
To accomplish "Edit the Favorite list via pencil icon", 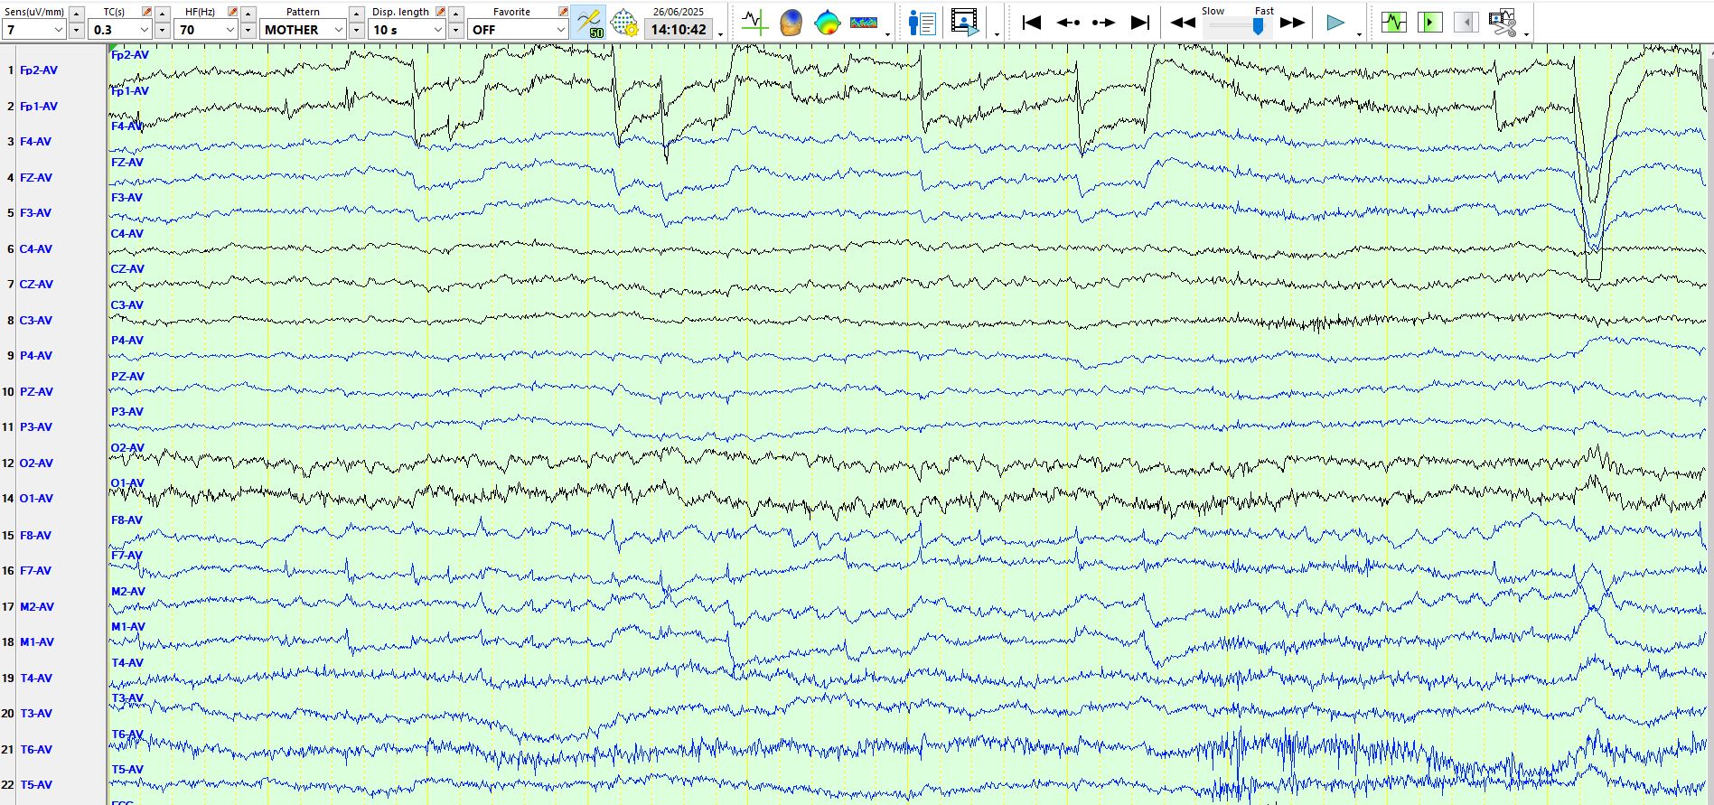I will (563, 12).
